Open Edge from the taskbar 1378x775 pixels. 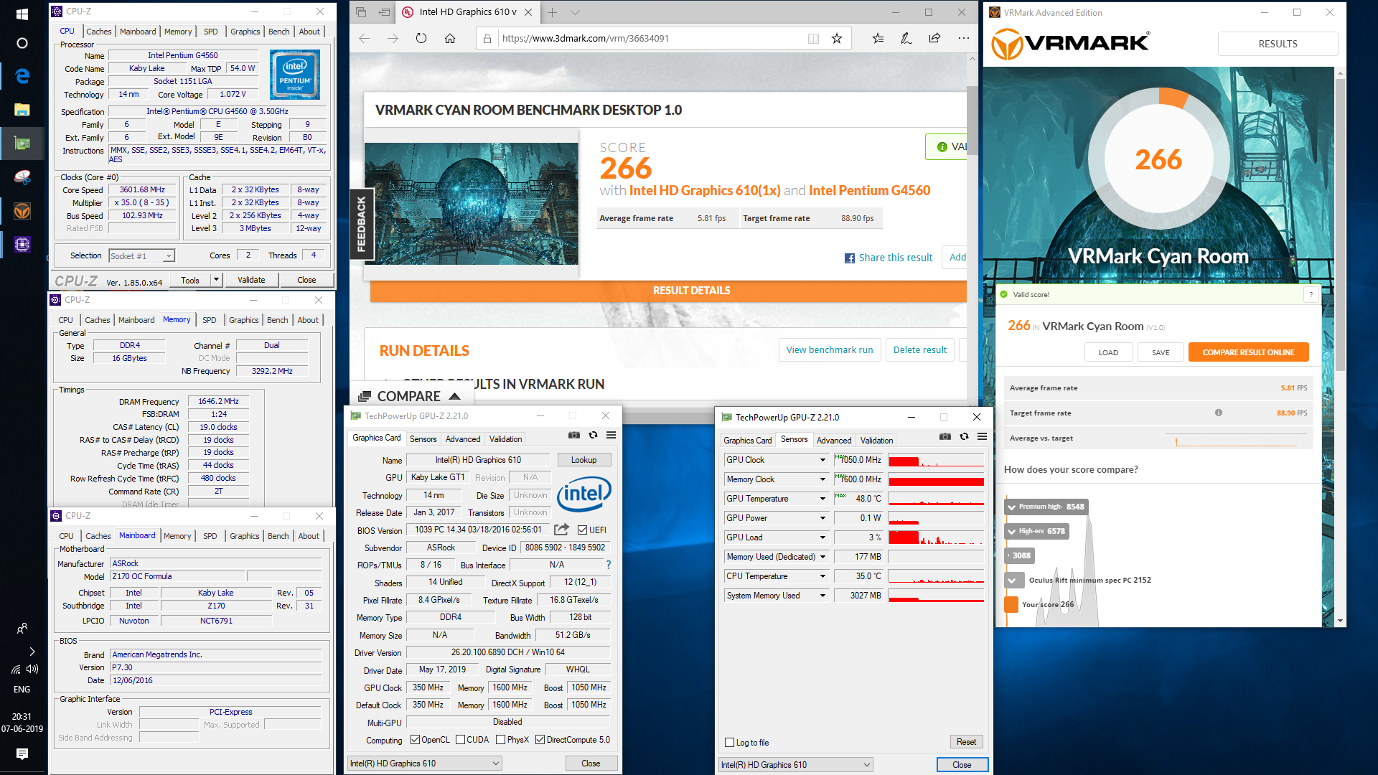click(x=22, y=76)
